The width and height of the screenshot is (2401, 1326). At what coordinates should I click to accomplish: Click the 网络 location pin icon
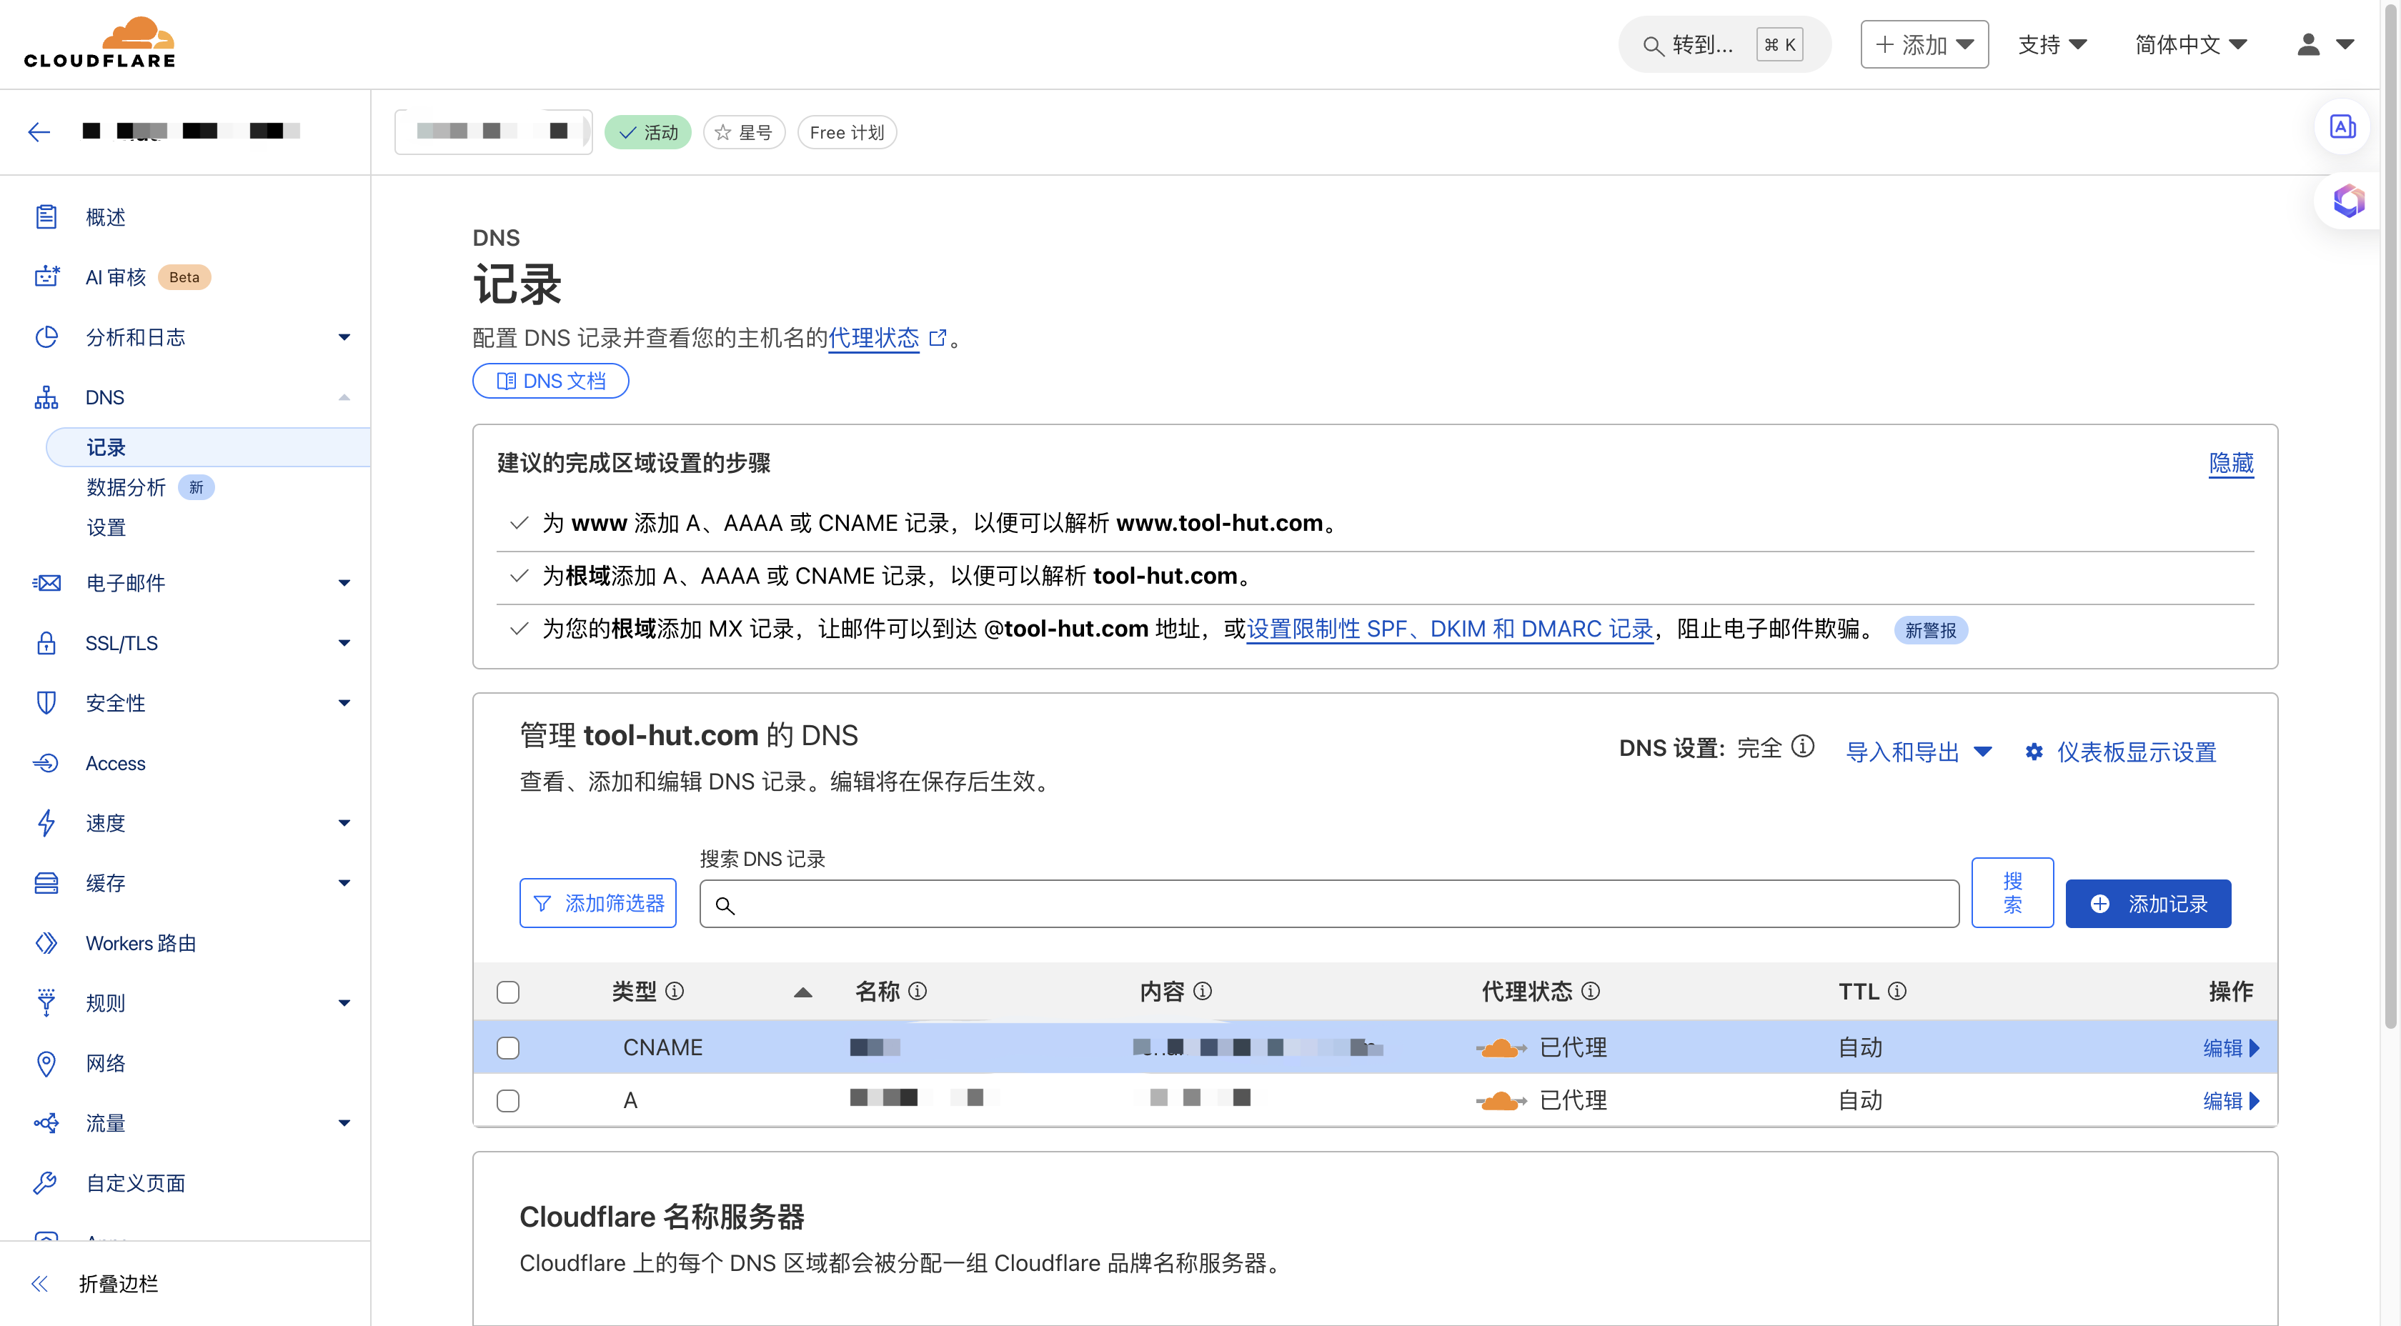pos(46,1063)
